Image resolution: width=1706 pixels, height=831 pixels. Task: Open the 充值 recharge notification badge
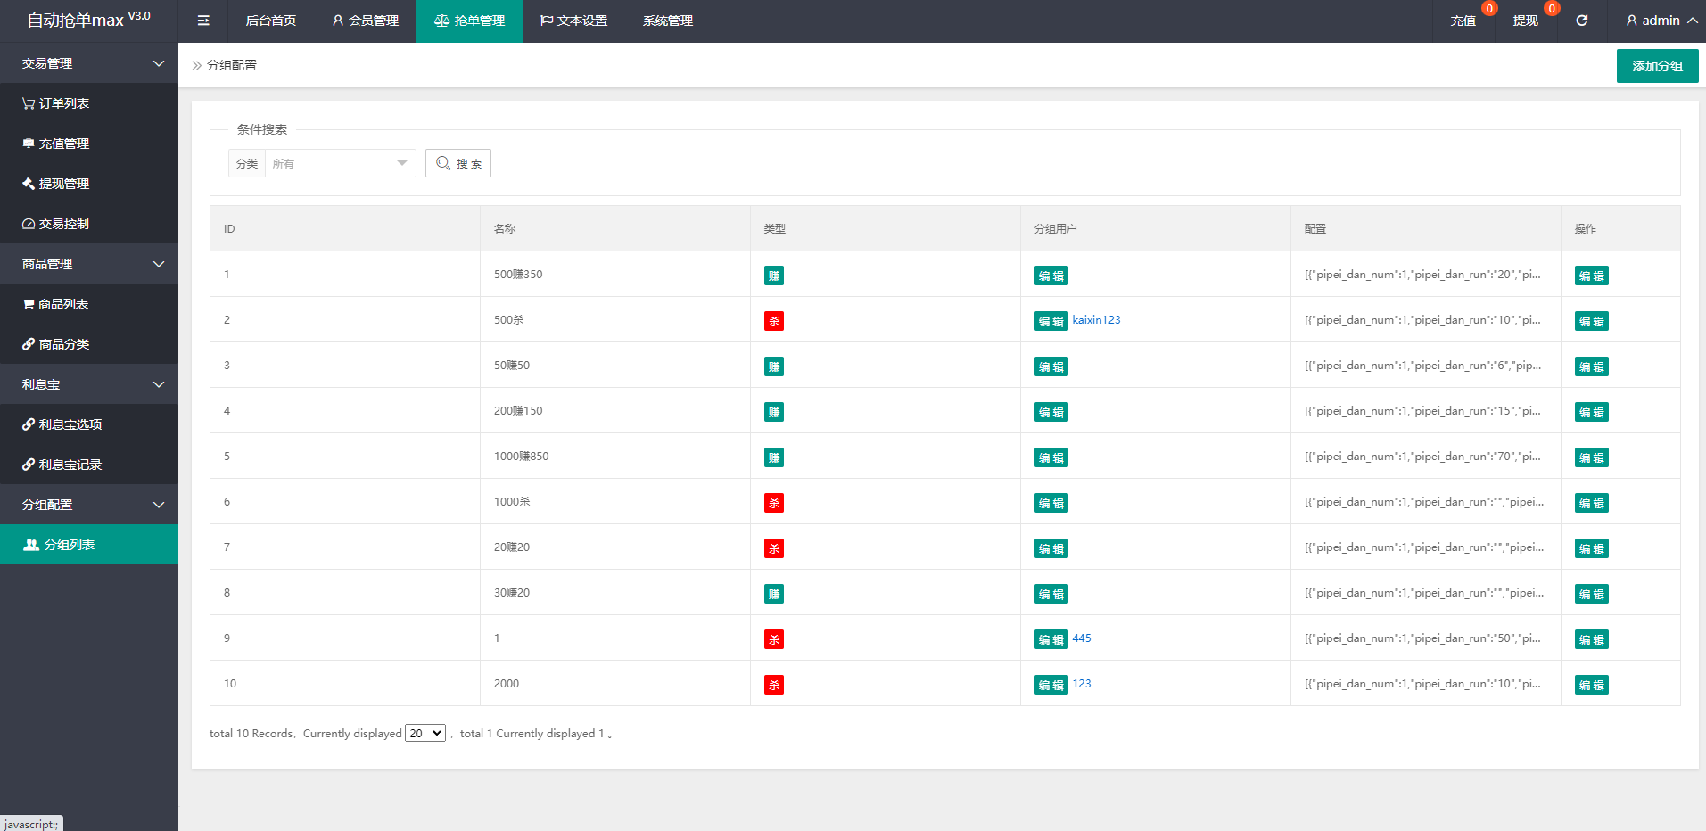tap(1463, 21)
